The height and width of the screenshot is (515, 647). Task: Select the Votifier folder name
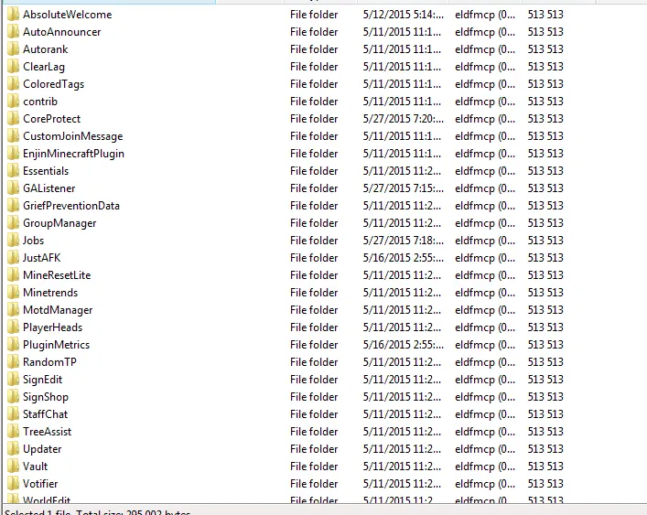(x=40, y=483)
